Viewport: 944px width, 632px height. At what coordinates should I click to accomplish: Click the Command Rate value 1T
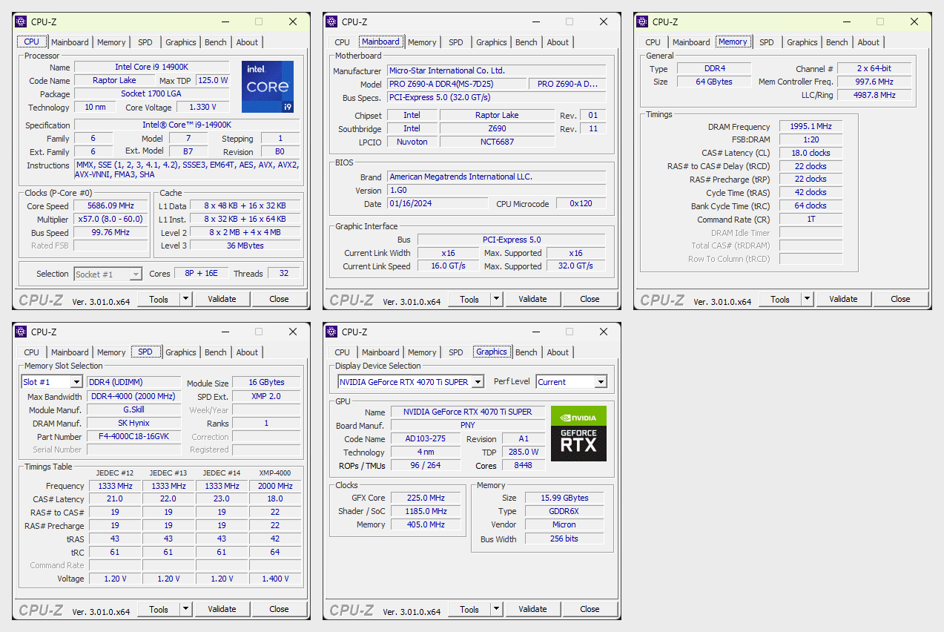tap(811, 220)
